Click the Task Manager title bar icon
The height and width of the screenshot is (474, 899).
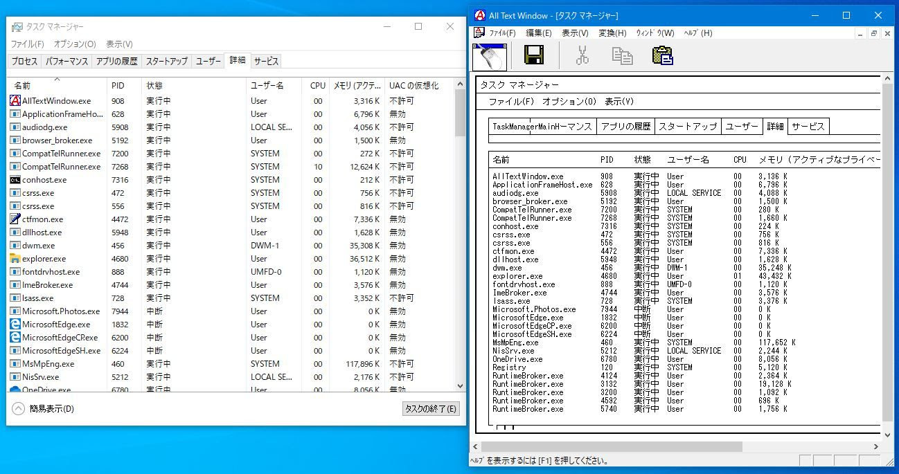click(17, 26)
